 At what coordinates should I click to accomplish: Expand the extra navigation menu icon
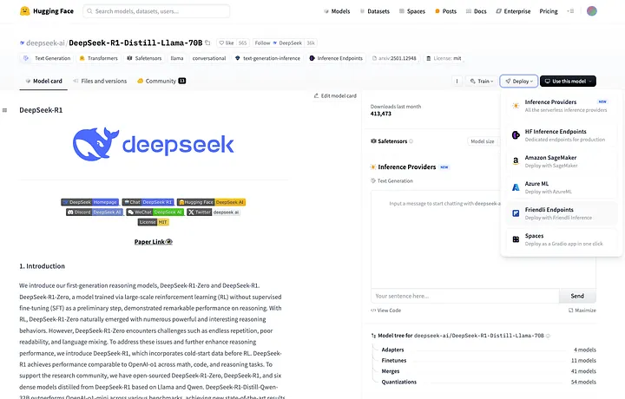point(570,11)
